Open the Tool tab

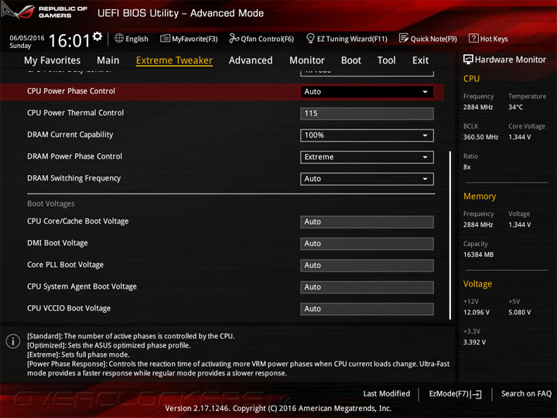(x=387, y=60)
